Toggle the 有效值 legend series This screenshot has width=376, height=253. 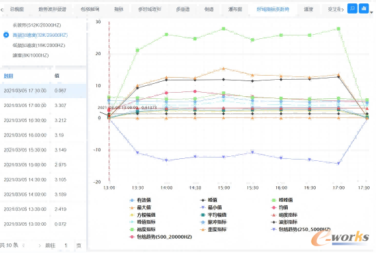click(140, 200)
